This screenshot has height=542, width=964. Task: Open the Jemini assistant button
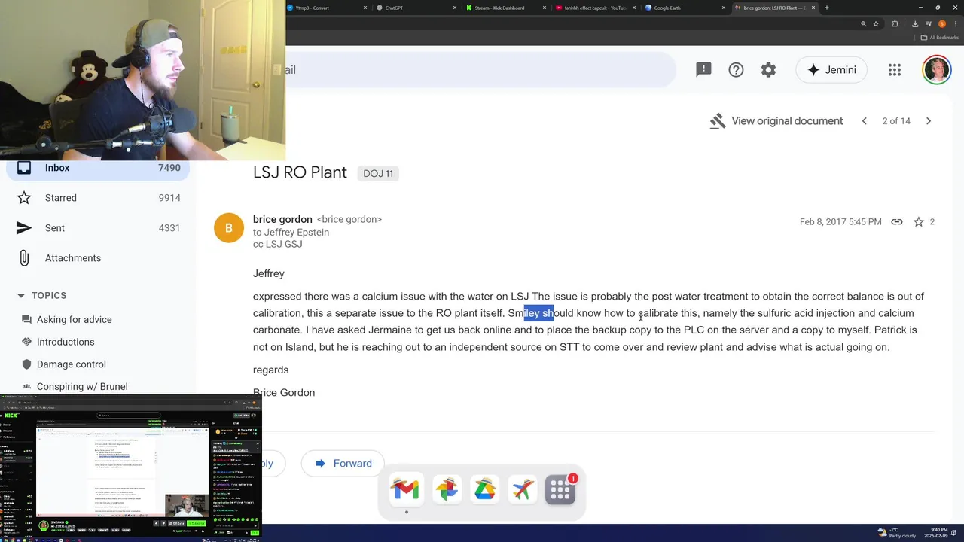(831, 69)
